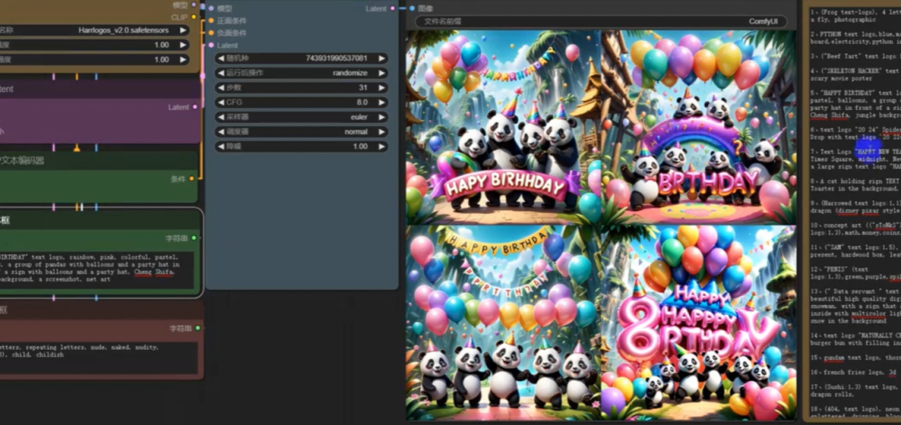Open the 调度器 normal scheduler dropdown

point(301,132)
